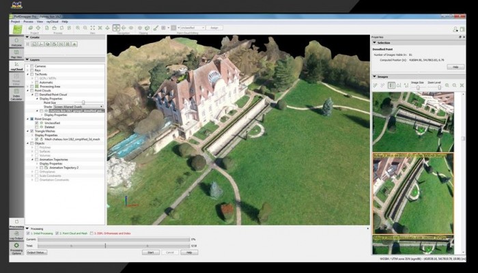478x273 pixels.
Task: Show the Log Output panel
Action: click(16, 235)
